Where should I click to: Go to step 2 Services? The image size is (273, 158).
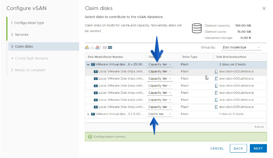(20, 35)
